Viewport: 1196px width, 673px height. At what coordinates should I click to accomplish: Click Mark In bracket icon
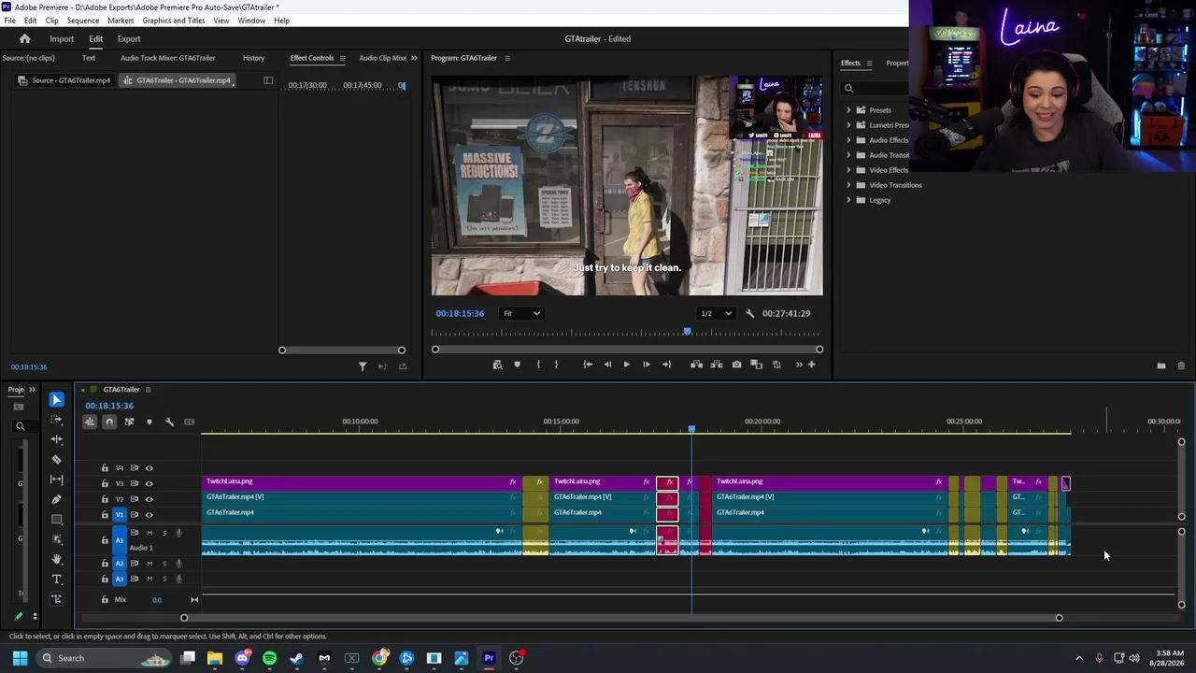[538, 365]
